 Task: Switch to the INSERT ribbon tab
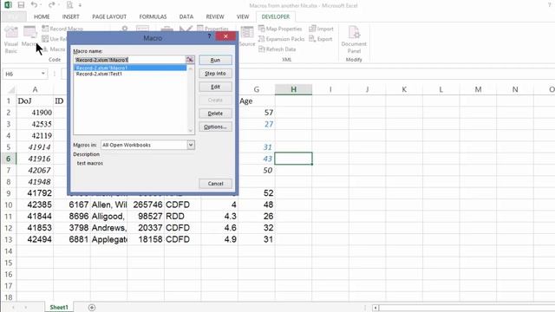coord(71,16)
